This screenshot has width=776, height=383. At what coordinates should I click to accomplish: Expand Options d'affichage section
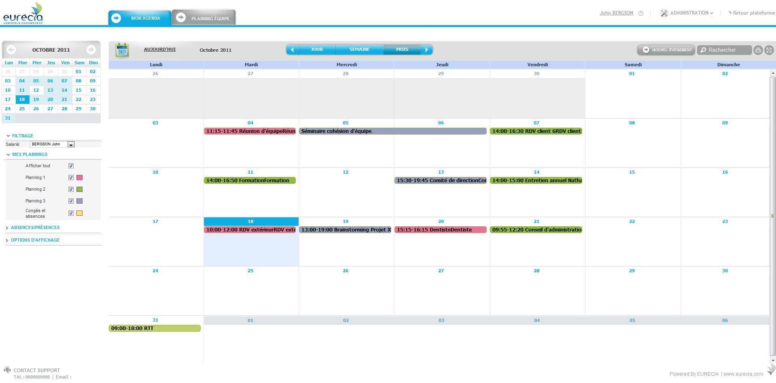tap(33, 240)
